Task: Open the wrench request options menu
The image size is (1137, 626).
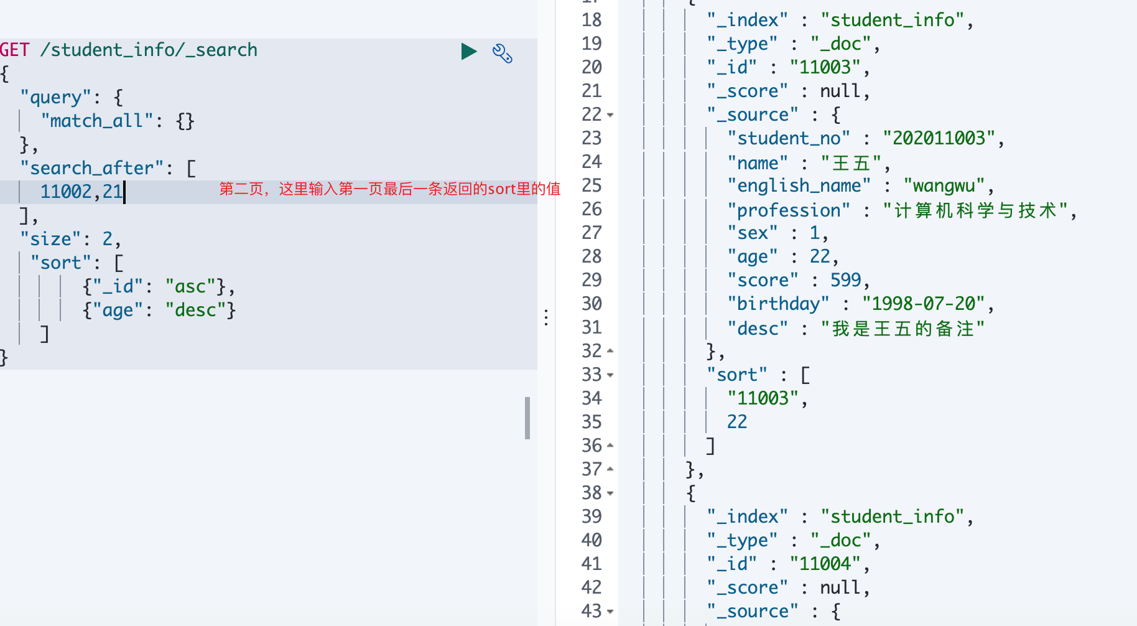Action: click(503, 54)
